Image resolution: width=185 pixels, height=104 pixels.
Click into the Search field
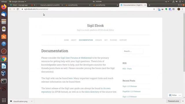pyautogui.click(x=133, y=51)
